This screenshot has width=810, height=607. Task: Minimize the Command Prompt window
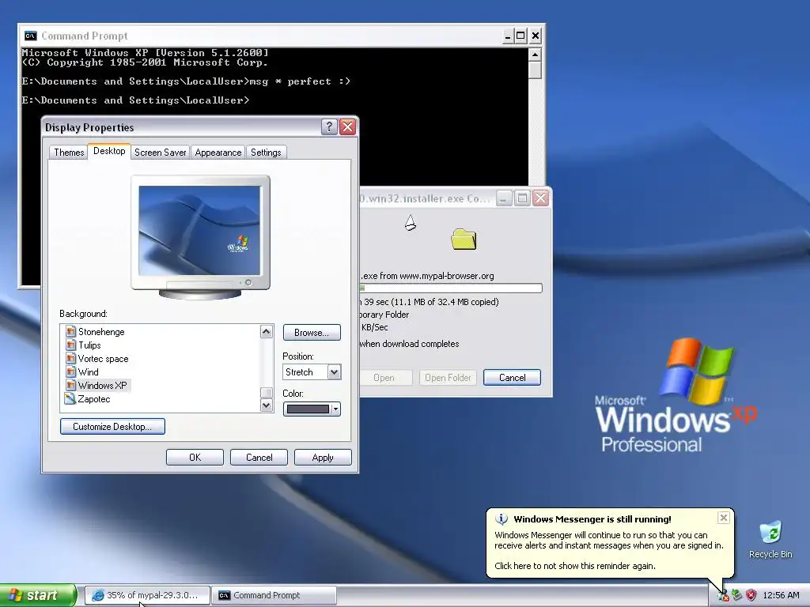tap(508, 36)
